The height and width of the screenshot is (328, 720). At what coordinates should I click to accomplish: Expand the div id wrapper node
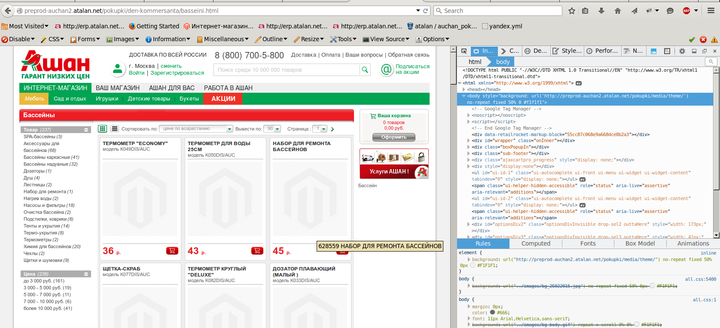point(469,141)
